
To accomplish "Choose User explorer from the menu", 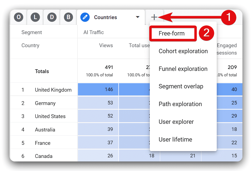I will tap(176, 122).
